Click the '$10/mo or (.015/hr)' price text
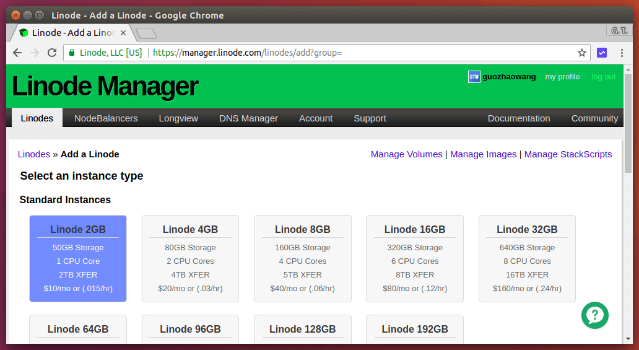Viewport: 639px width, 350px height. pos(78,289)
